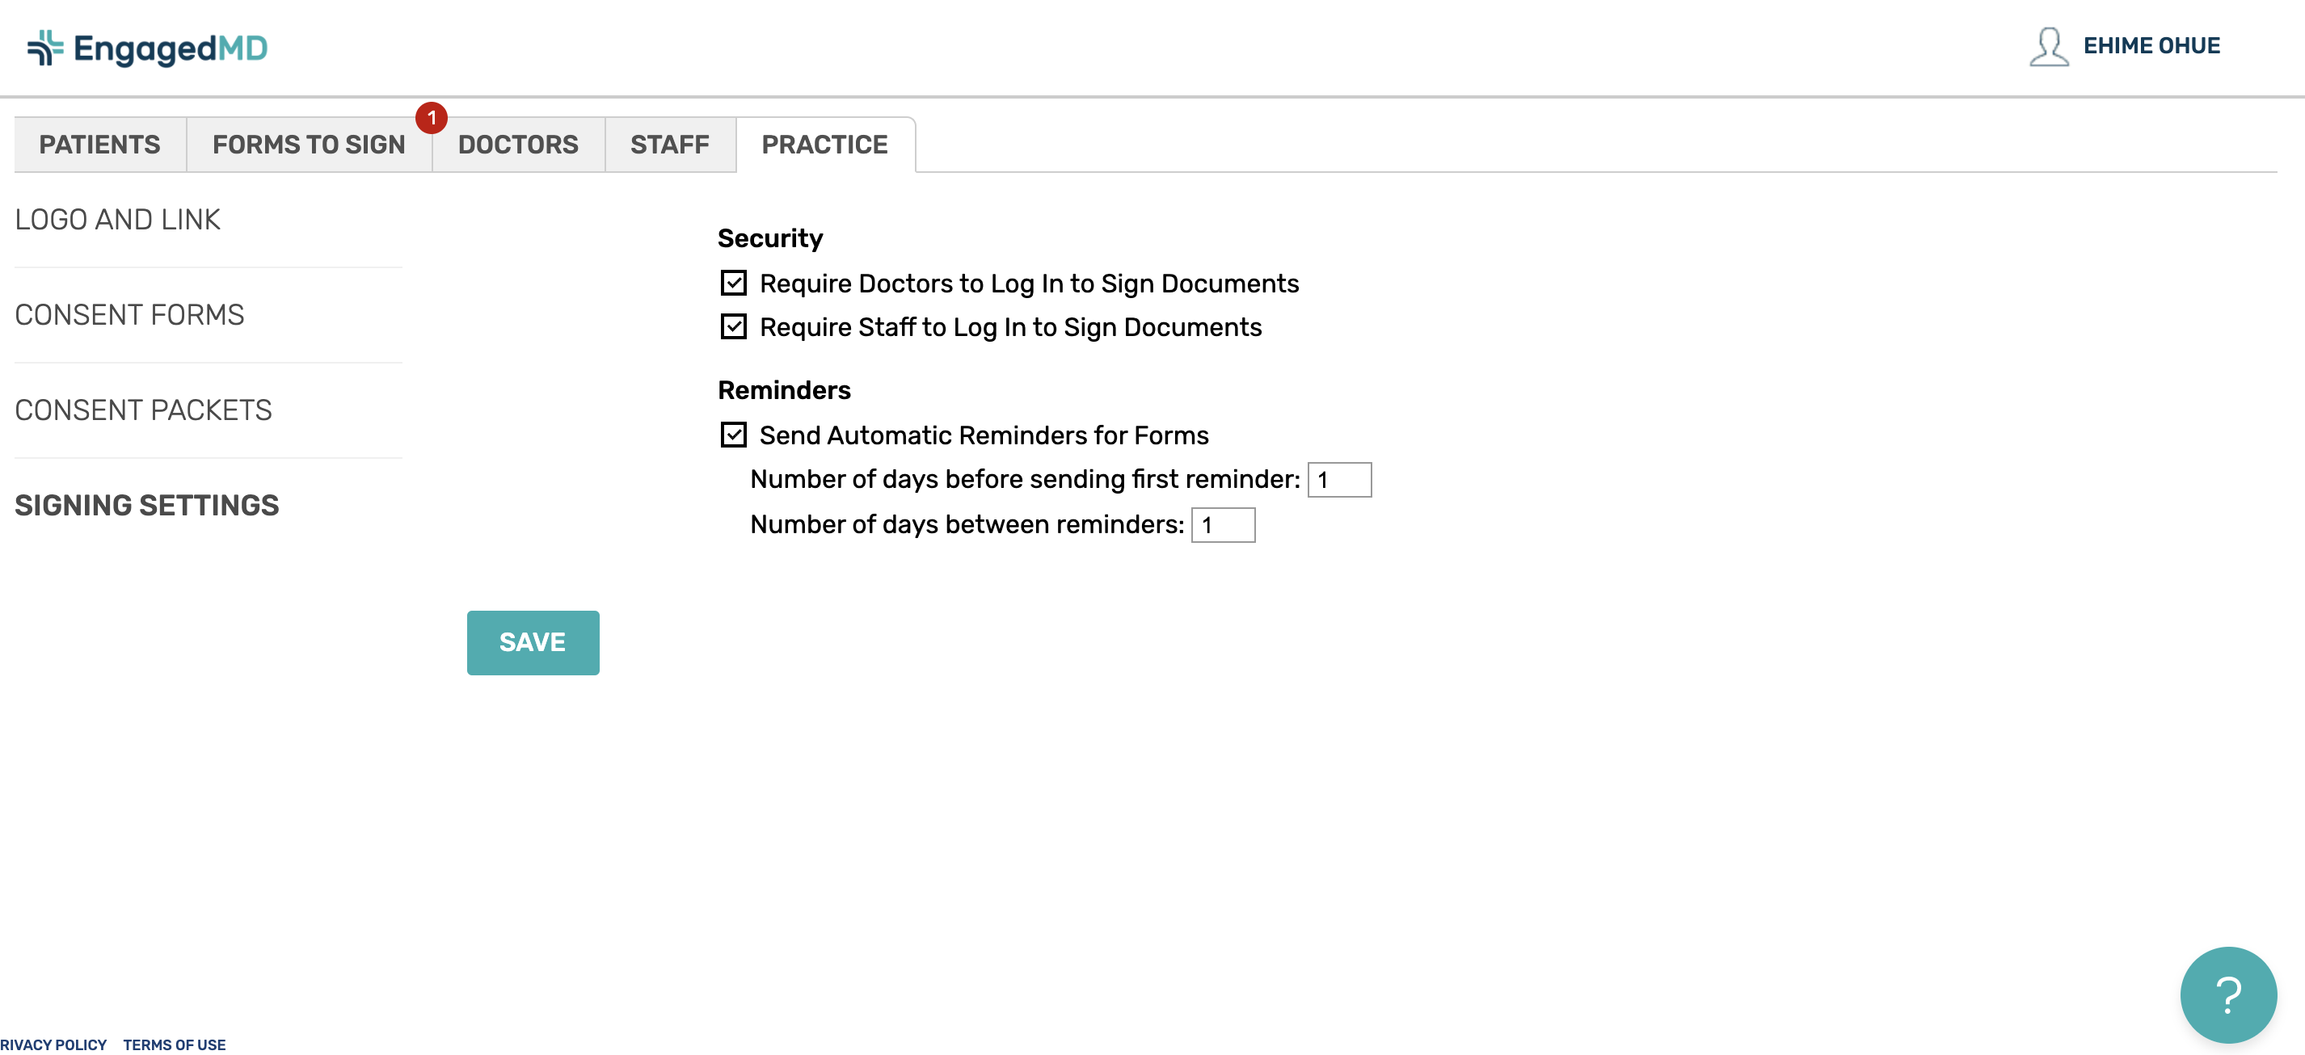2305x1055 pixels.
Task: Click the EngagedMD logo
Action: (x=148, y=48)
